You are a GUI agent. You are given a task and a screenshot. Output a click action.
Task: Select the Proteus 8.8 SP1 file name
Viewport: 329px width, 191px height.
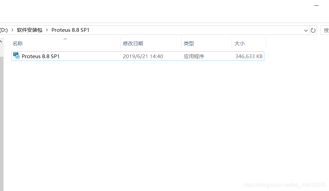[x=41, y=56]
